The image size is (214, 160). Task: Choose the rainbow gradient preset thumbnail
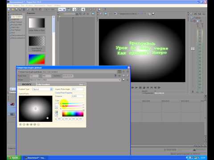pyautogui.click(x=37, y=59)
